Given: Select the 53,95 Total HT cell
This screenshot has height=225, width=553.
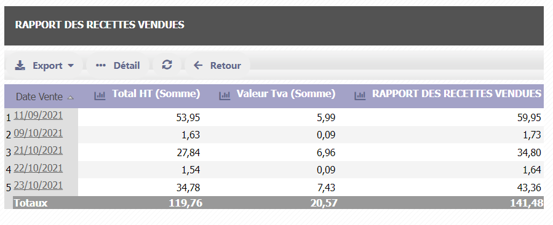Looking at the screenshot, I should point(188,118).
